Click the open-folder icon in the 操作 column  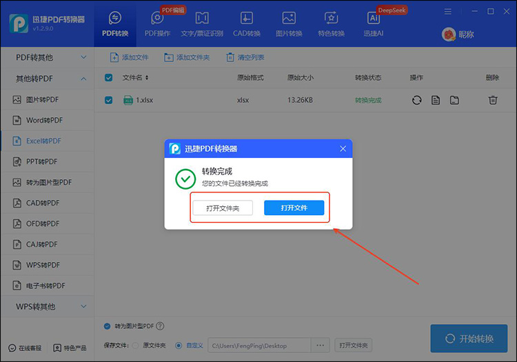pyautogui.click(x=454, y=100)
